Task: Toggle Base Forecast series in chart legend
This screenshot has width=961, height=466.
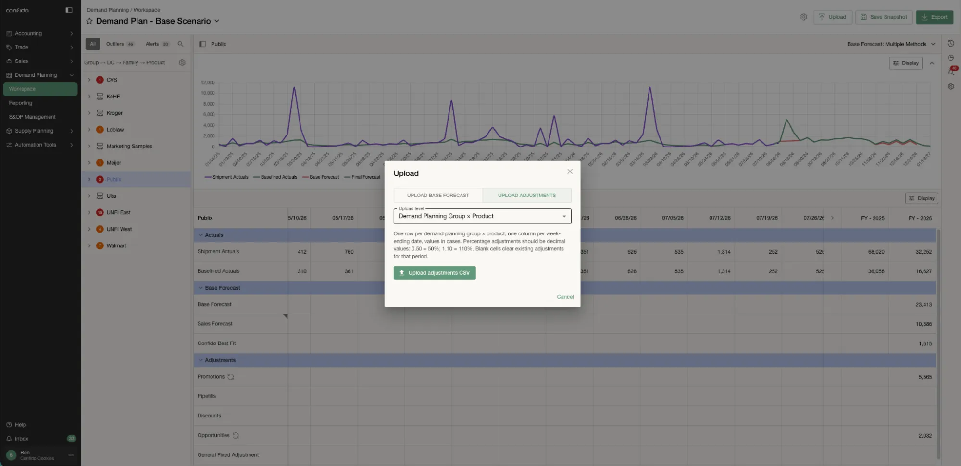Action: (x=321, y=177)
